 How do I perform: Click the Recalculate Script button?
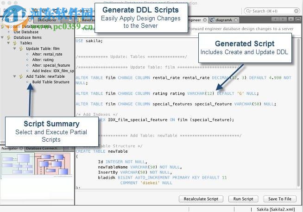click(x=201, y=199)
